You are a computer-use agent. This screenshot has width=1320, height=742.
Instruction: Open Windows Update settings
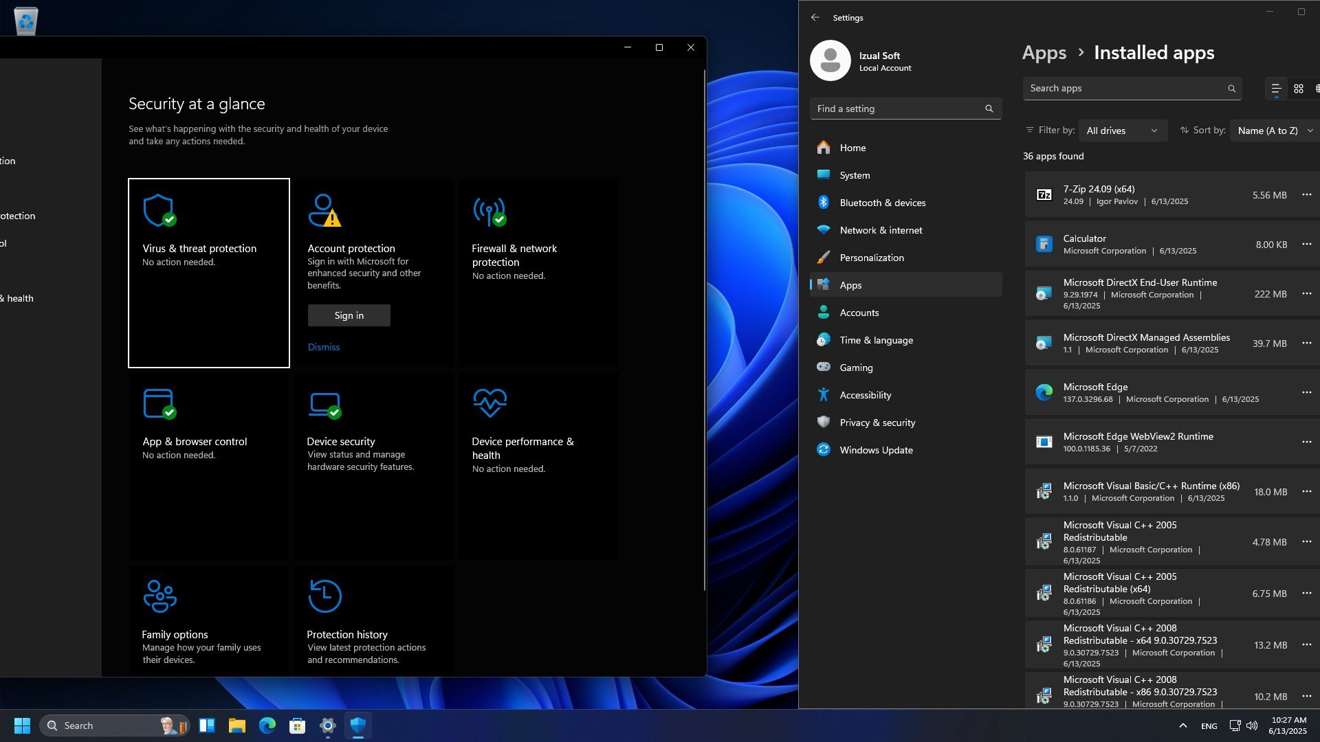point(905,450)
